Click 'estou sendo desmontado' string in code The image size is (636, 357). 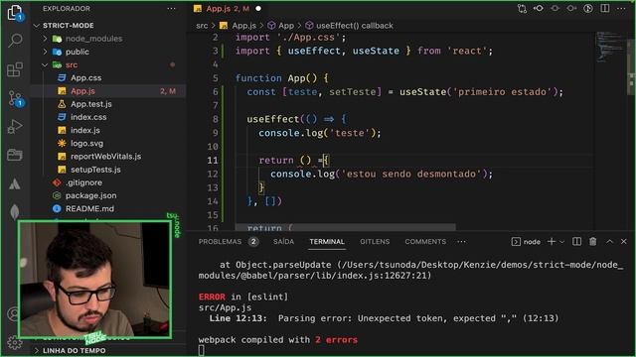(x=411, y=175)
